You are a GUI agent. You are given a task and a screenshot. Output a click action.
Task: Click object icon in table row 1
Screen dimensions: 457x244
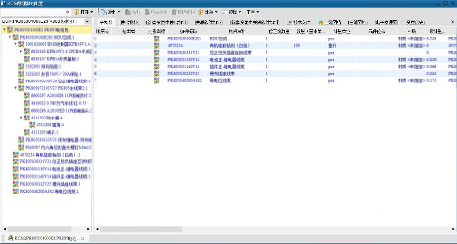(x=157, y=38)
